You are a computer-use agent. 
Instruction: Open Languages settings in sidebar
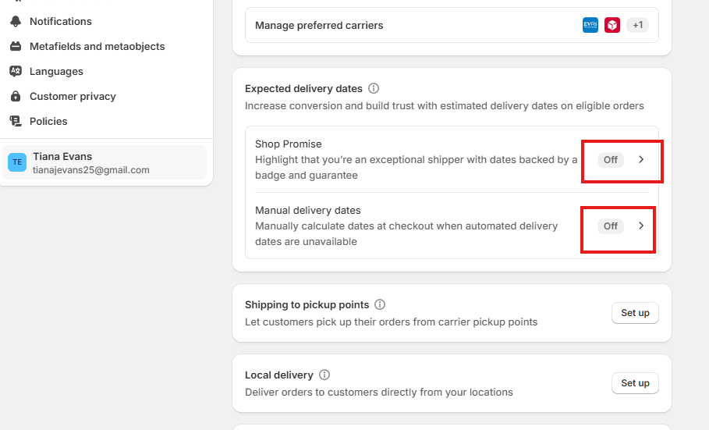click(x=56, y=72)
